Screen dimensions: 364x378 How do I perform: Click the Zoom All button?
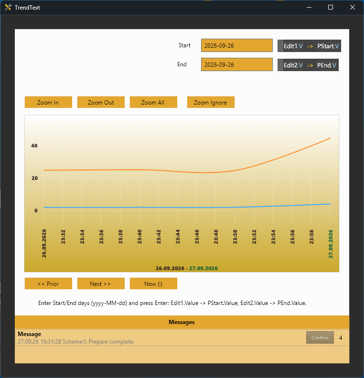pos(153,102)
